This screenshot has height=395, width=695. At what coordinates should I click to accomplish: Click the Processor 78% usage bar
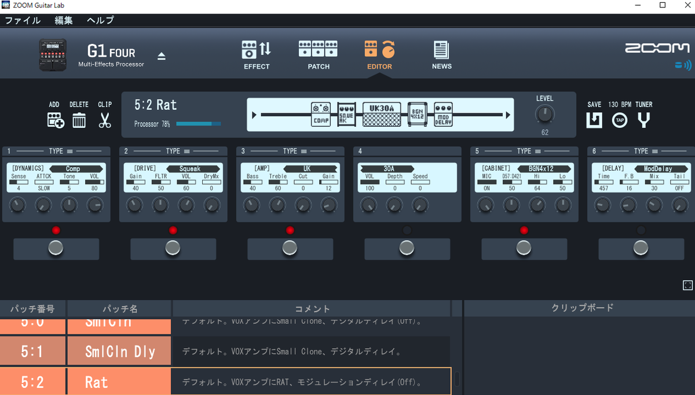point(198,124)
